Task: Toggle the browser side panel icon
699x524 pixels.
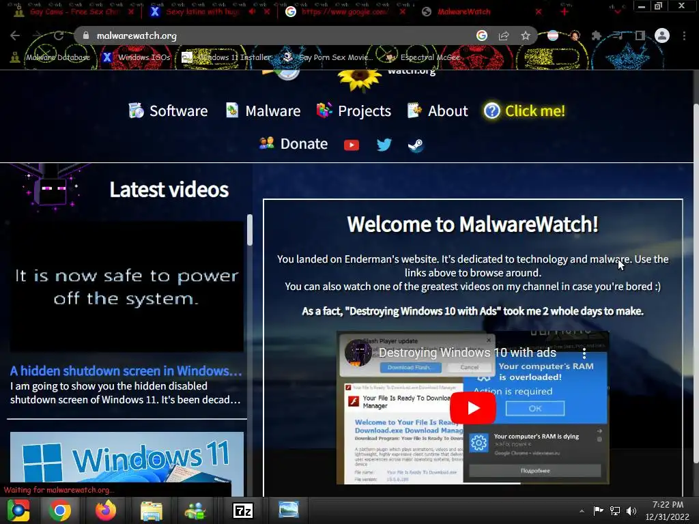Action: [640, 35]
